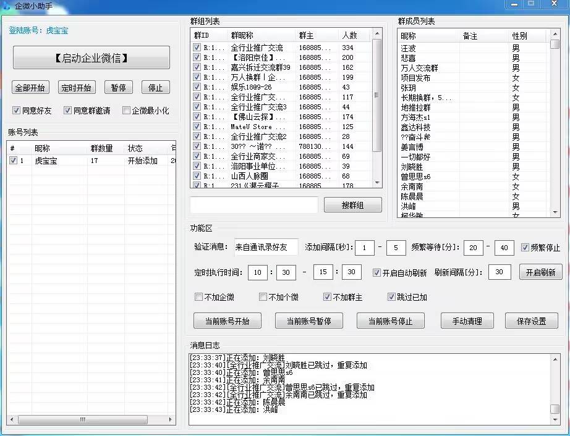Screen dimensions: 570x436
Task: Click the group search text field
Action: pos(253,205)
